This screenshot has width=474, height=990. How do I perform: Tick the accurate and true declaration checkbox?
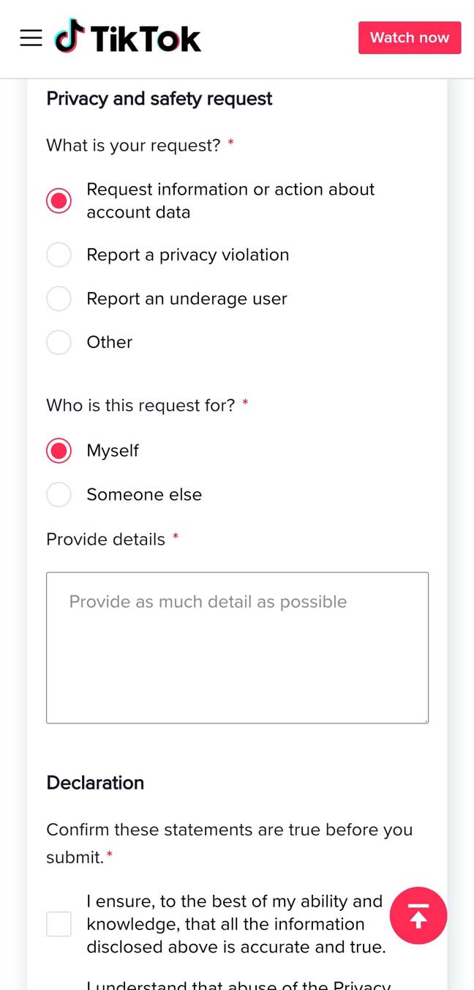tap(59, 924)
